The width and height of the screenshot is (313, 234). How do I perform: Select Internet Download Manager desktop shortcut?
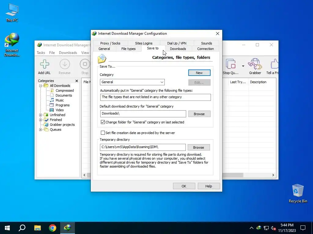(12, 45)
